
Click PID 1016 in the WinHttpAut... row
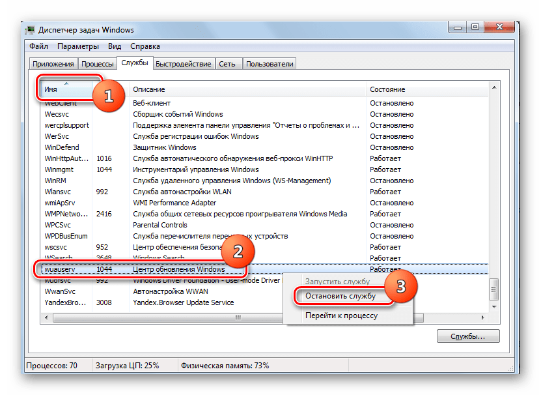click(x=104, y=158)
